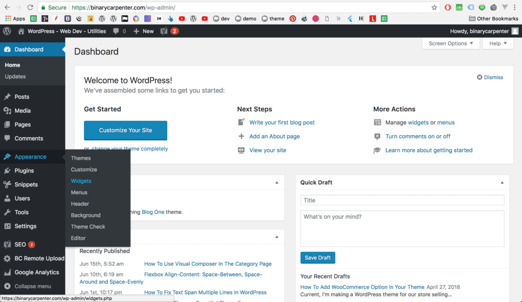Reload the page in the browser
This screenshot has width=522, height=302.
point(30,7)
